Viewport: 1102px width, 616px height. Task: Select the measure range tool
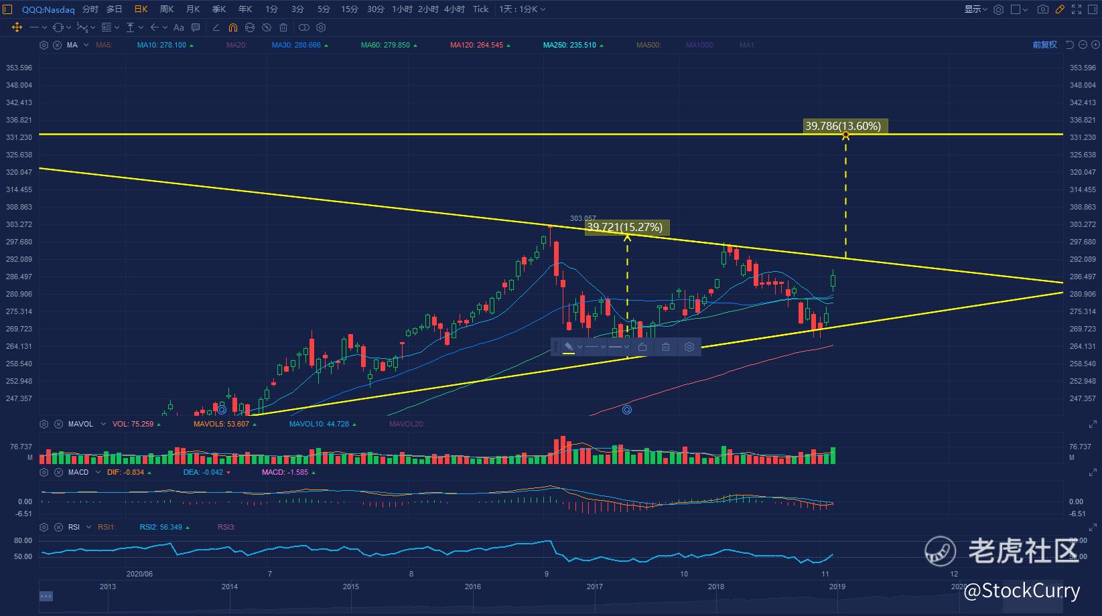[131, 27]
